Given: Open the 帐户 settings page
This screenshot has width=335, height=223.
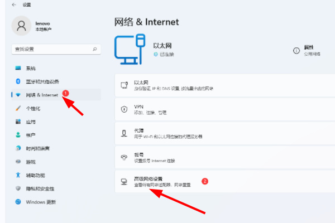Looking at the screenshot, I should [31, 135].
